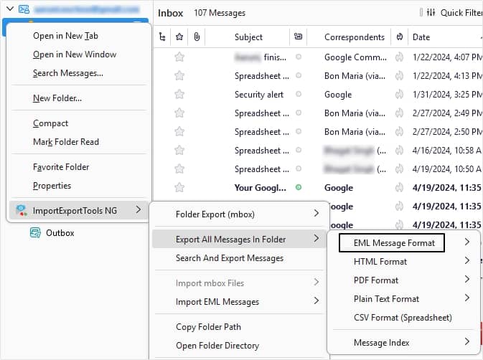
Task: Star the 2/27/2024, 2:49 PM message
Action: 179,113
